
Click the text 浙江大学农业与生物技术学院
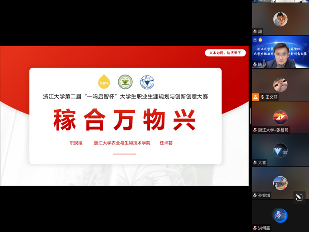(122, 143)
